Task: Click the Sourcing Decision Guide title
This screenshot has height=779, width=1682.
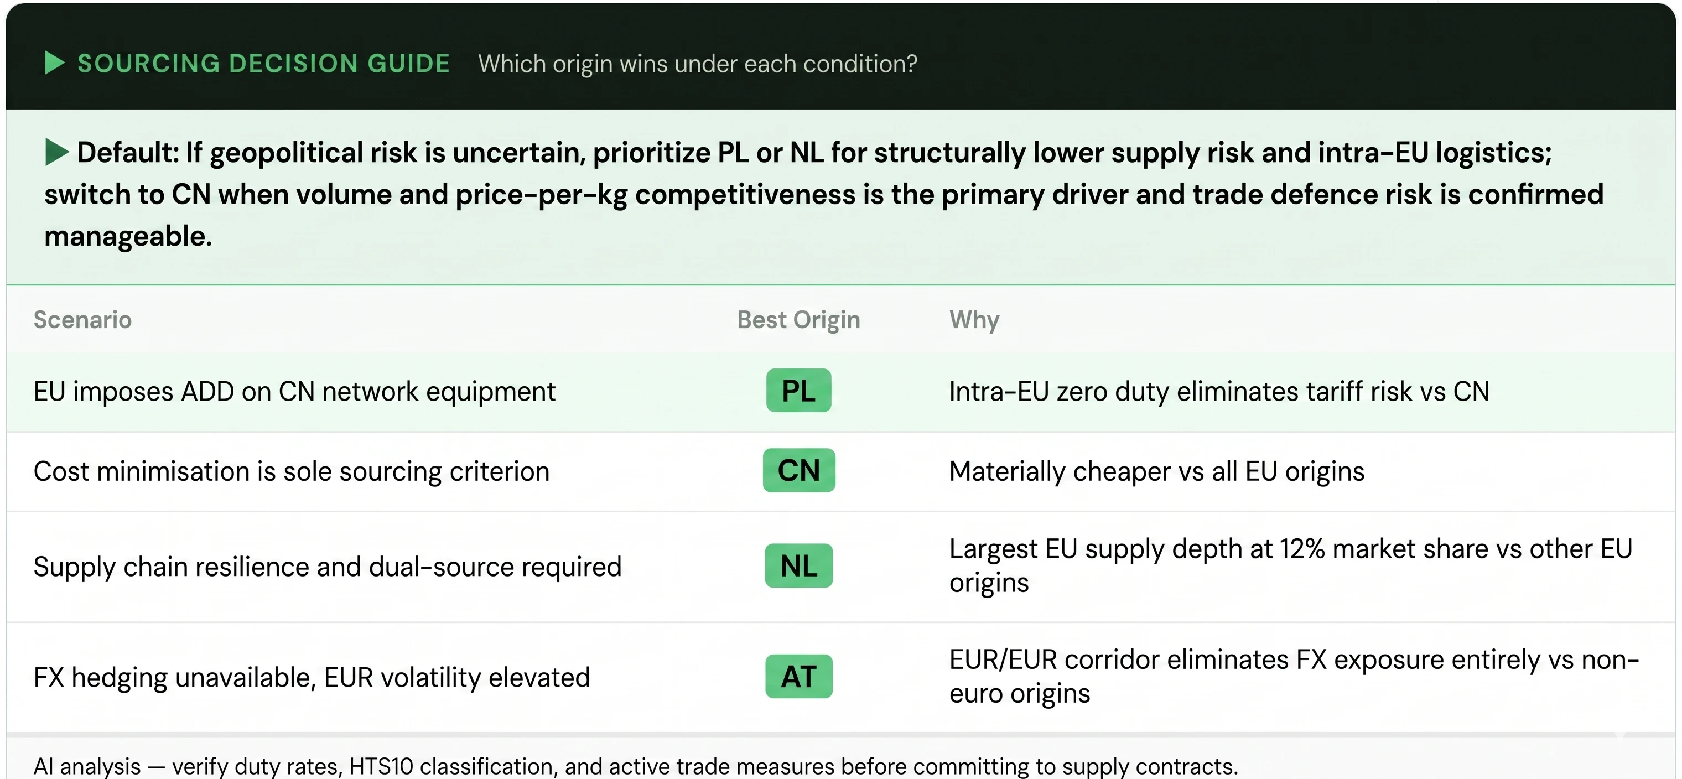Action: point(264,63)
